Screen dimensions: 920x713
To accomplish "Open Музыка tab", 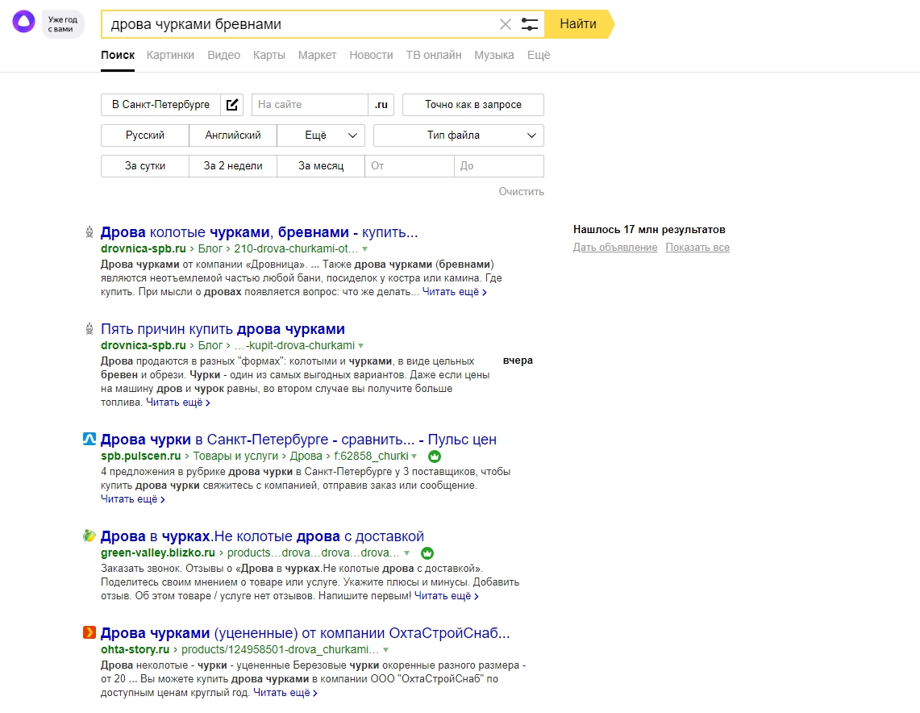I will [494, 55].
